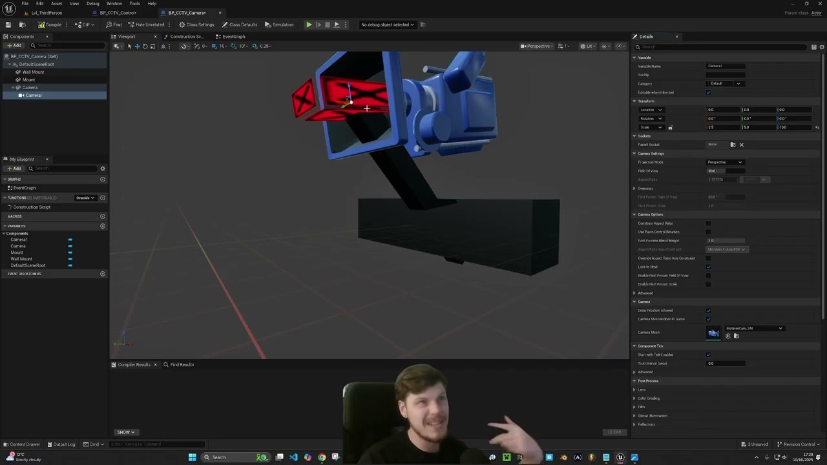Viewport: 827px width, 465px height.
Task: Choose the Rotate tool in viewport toolbar
Action: click(x=145, y=46)
